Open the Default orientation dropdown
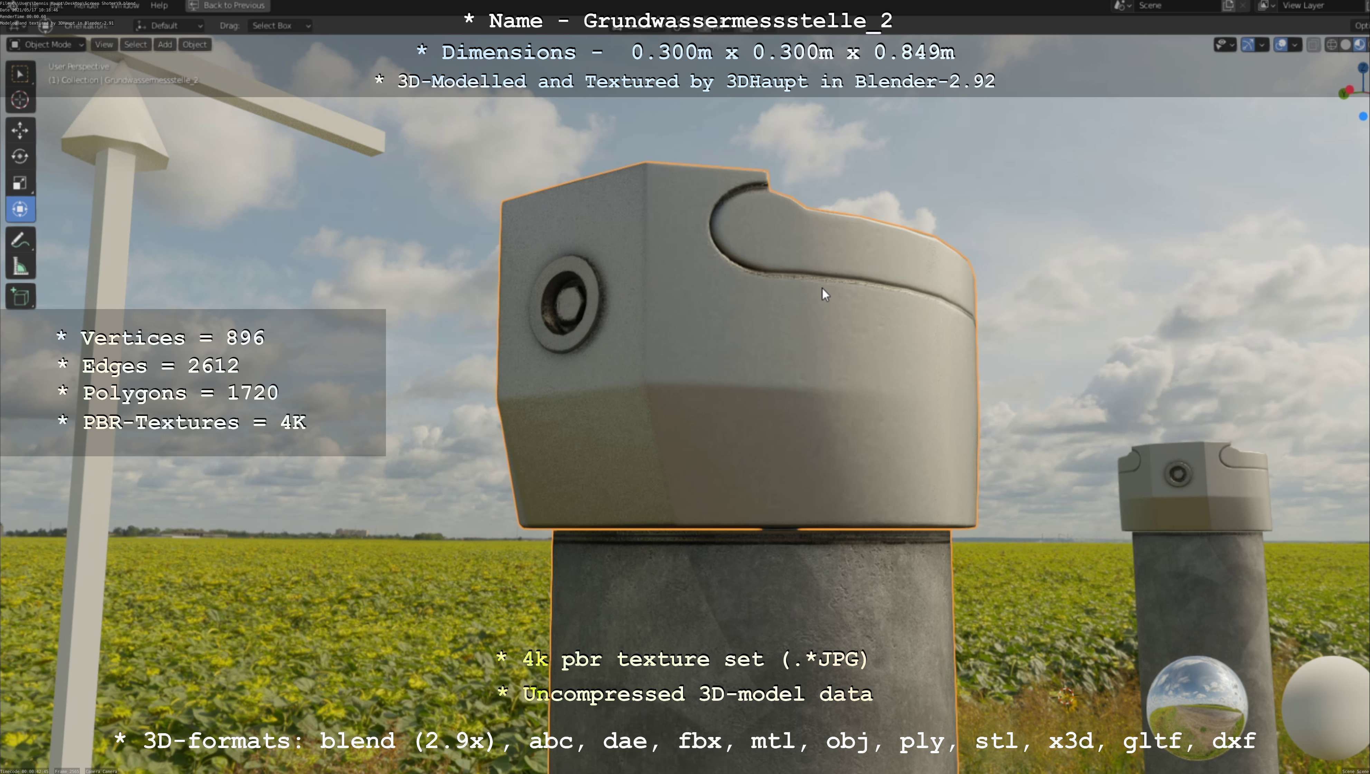This screenshot has width=1370, height=774. tap(169, 26)
